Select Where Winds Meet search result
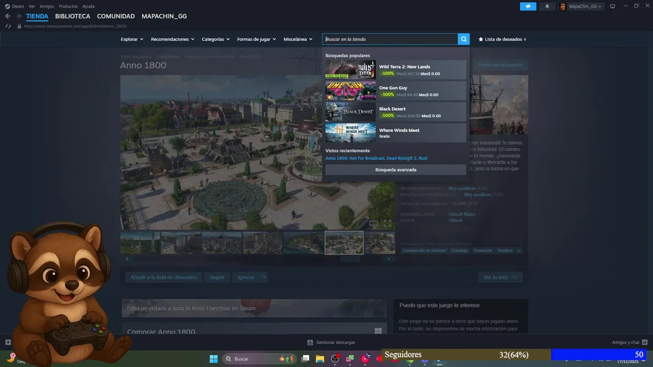 (x=396, y=133)
